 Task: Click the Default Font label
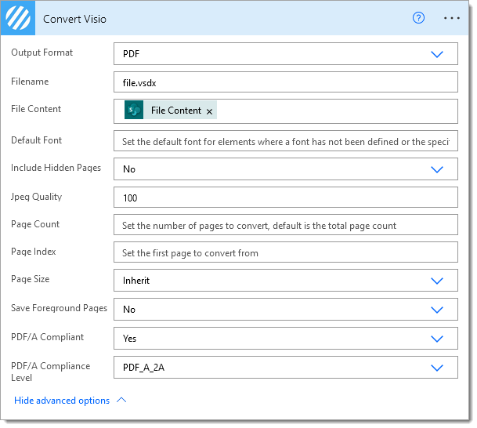click(36, 140)
